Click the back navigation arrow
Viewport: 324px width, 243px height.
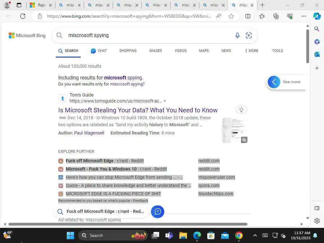point(9,16)
